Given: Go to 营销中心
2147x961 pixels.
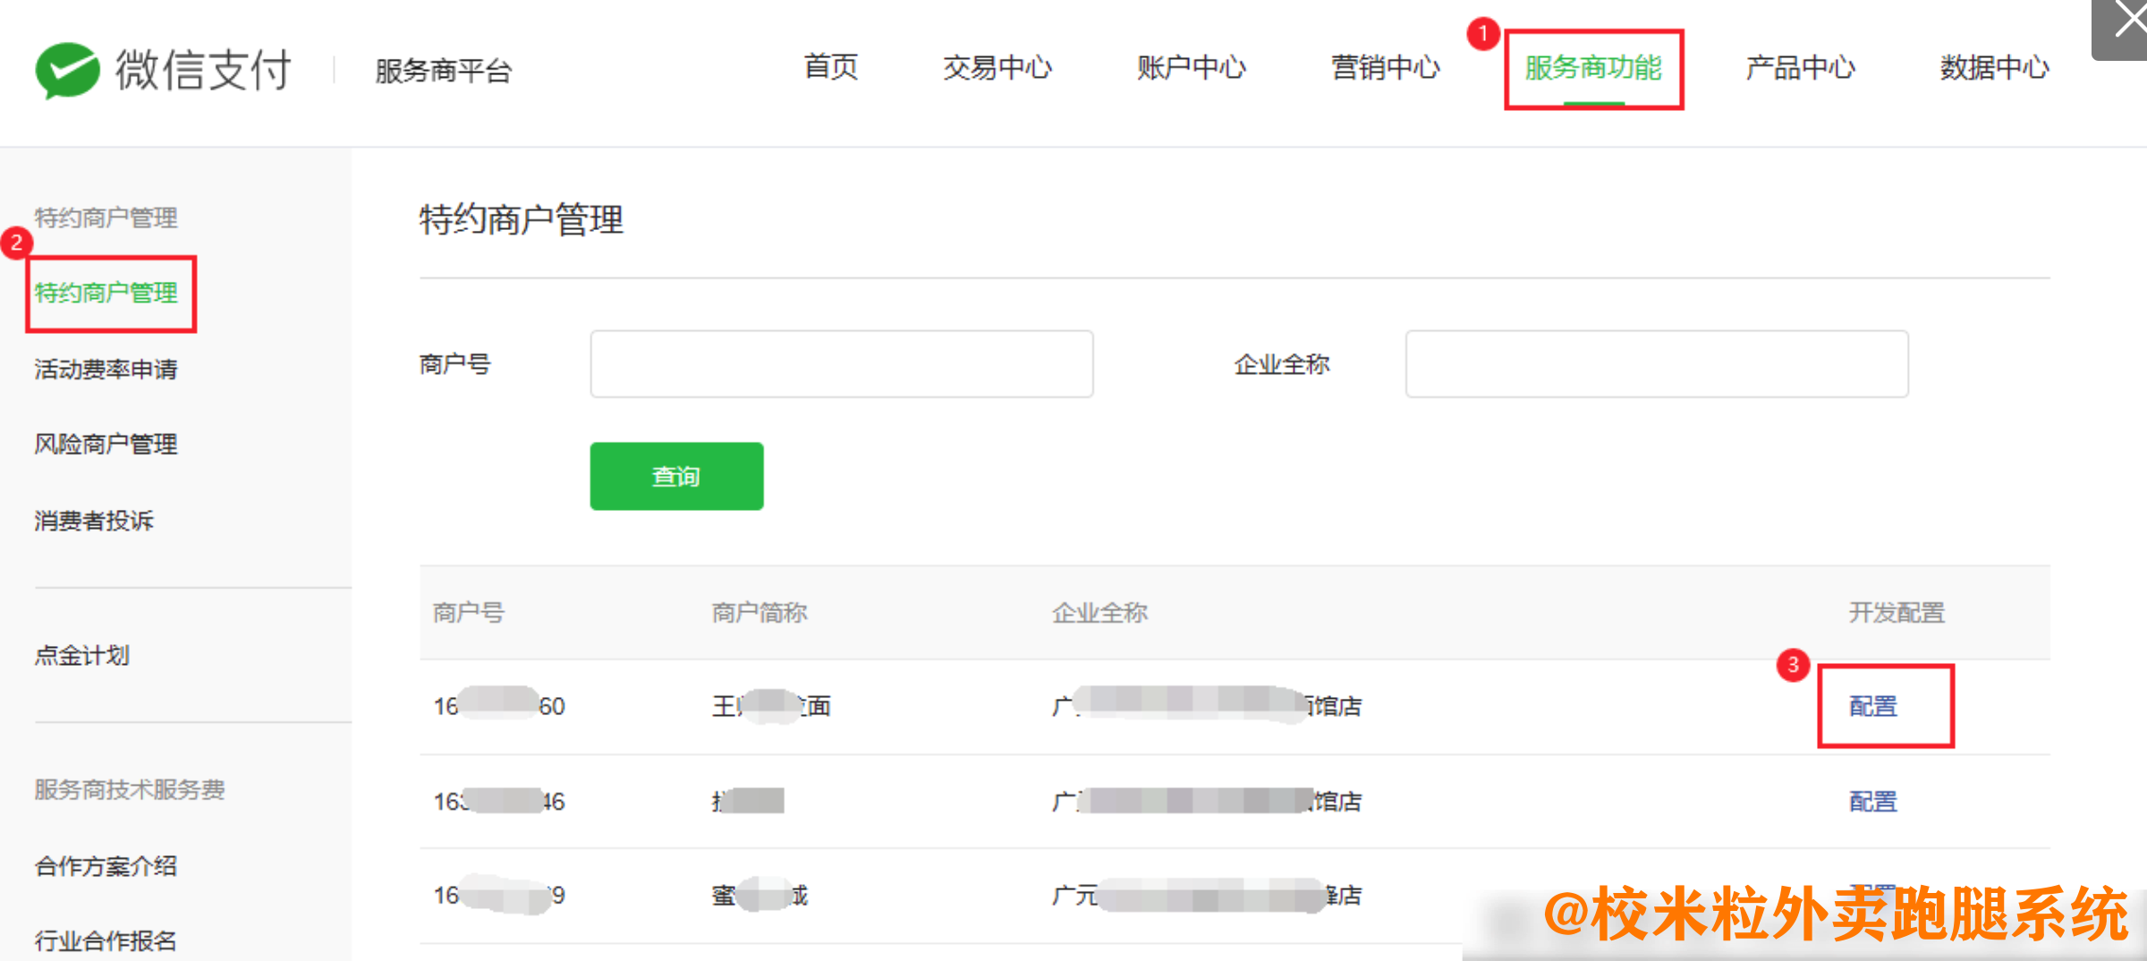Looking at the screenshot, I should point(1385,69).
